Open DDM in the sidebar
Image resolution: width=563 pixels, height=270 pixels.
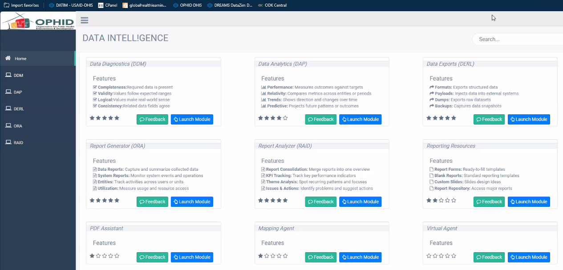pos(37,75)
